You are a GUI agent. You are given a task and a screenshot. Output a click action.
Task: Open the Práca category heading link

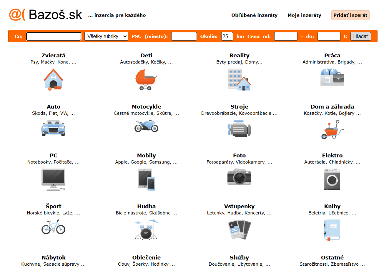pyautogui.click(x=332, y=56)
